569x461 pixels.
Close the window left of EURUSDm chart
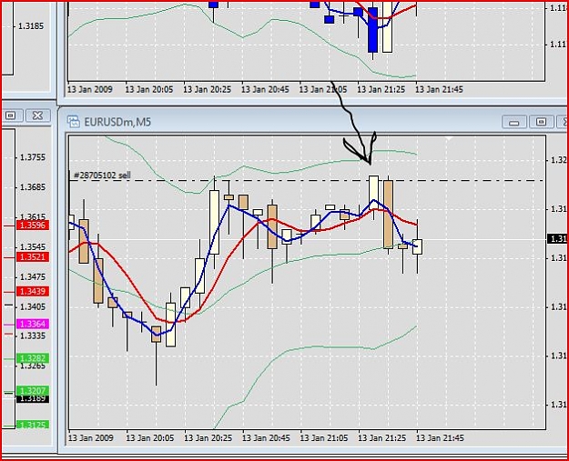point(37,115)
